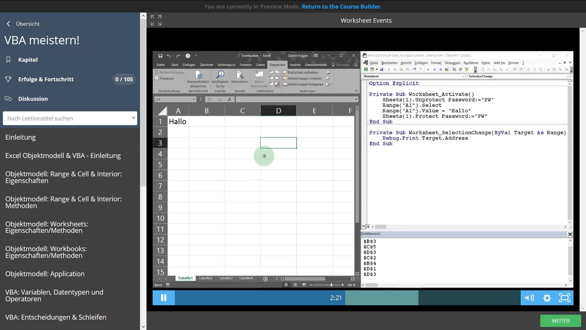Click the VBA design mode icon
586x330 pixels.
447,69
